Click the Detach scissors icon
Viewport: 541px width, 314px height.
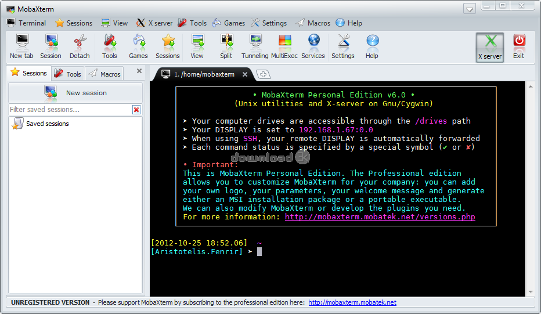[x=80, y=46]
